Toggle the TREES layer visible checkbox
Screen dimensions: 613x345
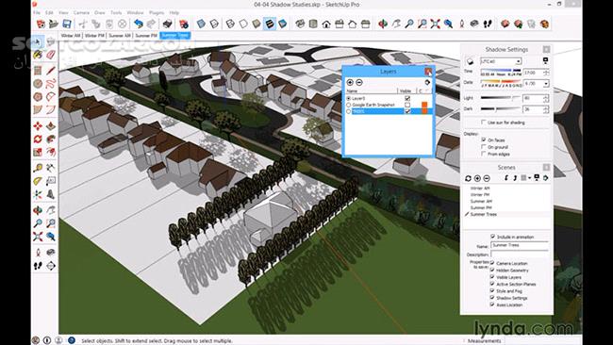point(407,111)
